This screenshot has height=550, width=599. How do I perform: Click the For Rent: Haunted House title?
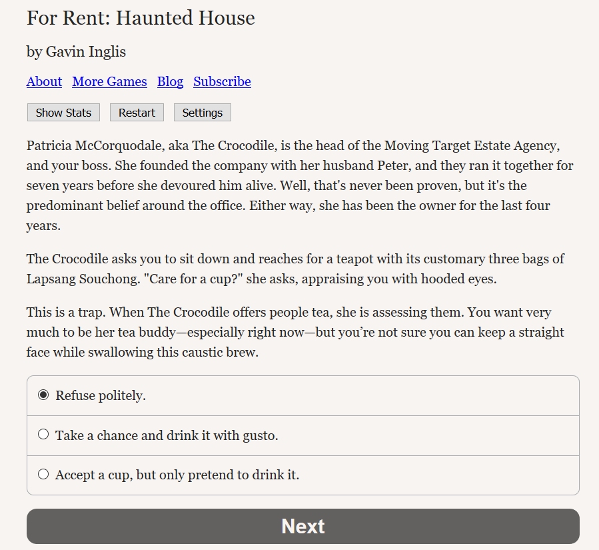coord(141,18)
